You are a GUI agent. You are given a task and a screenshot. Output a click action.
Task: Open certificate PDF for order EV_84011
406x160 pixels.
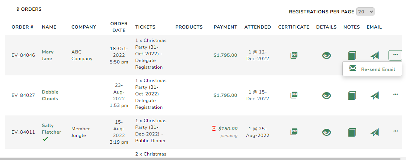(294, 132)
